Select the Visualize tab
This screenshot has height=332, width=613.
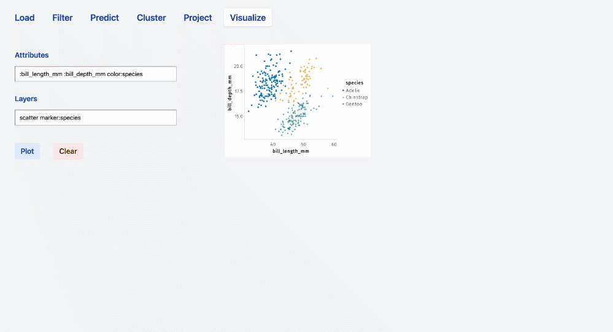coord(248,18)
